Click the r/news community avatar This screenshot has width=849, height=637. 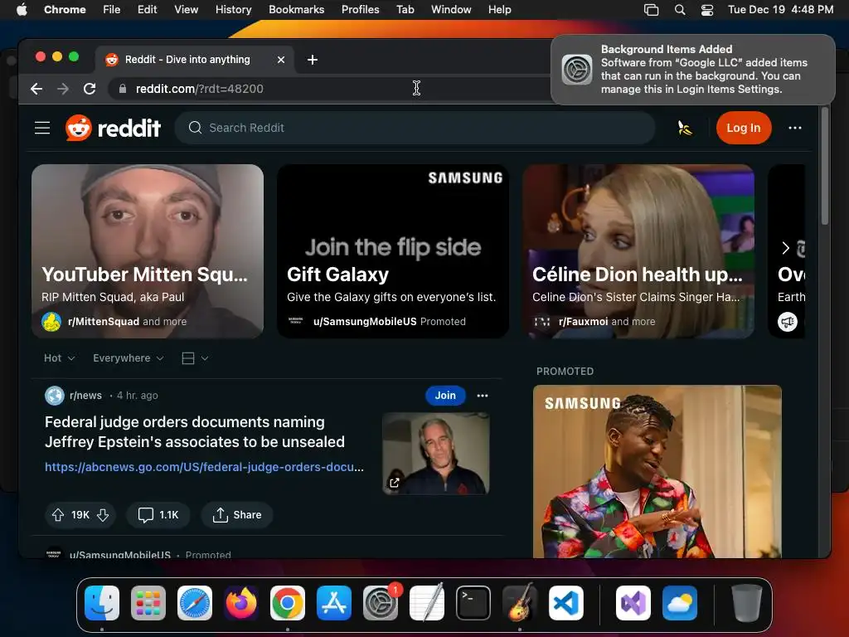click(54, 396)
